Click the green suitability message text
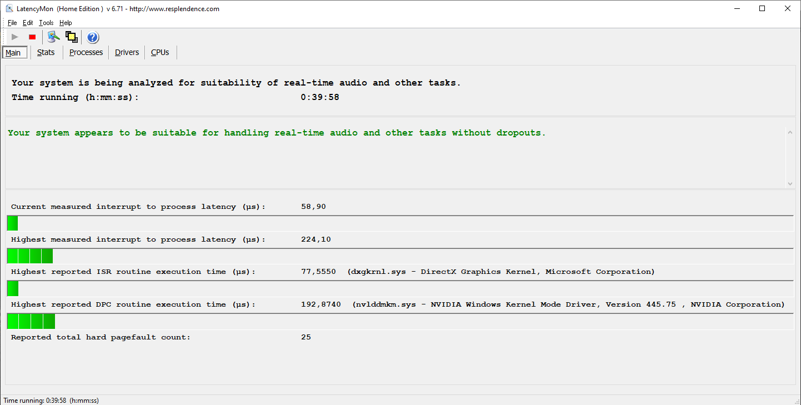The image size is (801, 405). [x=276, y=132]
